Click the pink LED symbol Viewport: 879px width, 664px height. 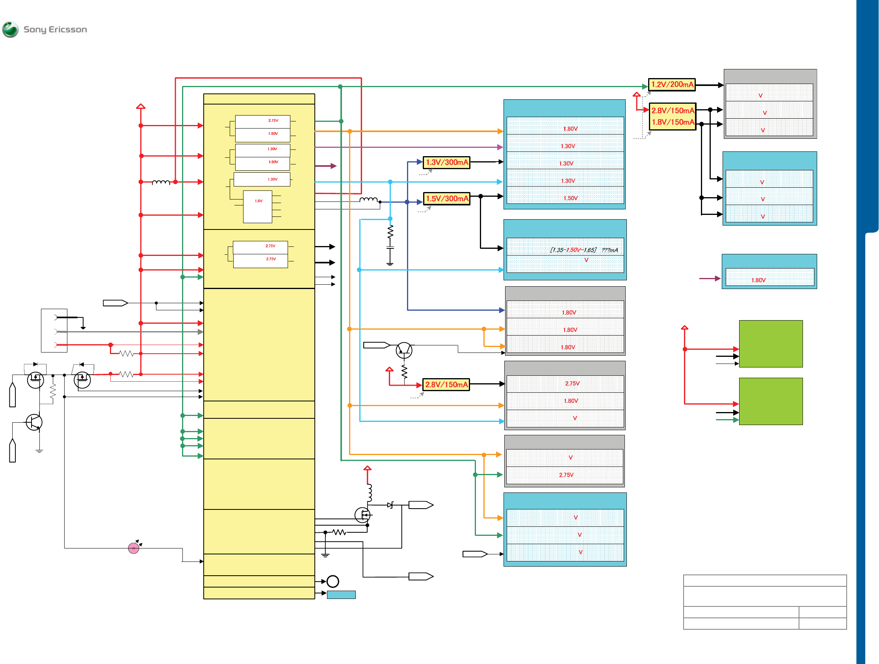134,548
